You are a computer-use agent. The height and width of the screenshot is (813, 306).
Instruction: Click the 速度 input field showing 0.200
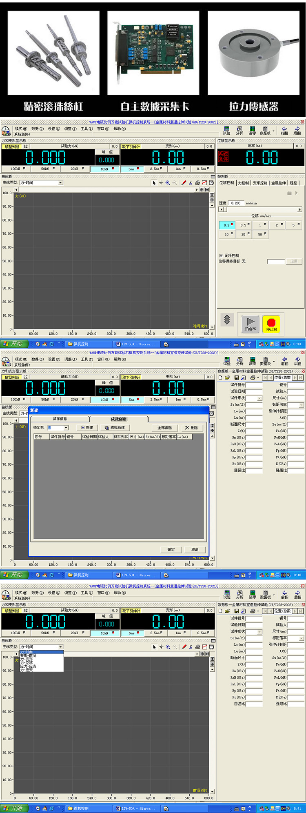pos(237,203)
